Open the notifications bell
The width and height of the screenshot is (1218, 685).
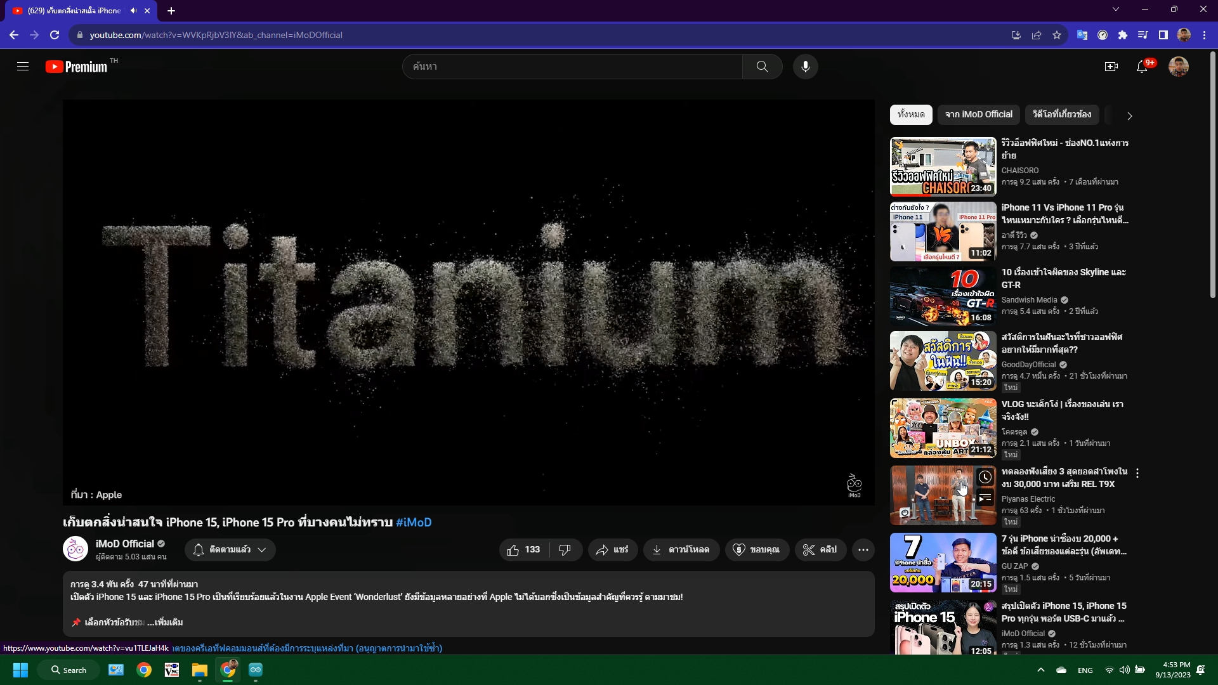[x=1142, y=67]
